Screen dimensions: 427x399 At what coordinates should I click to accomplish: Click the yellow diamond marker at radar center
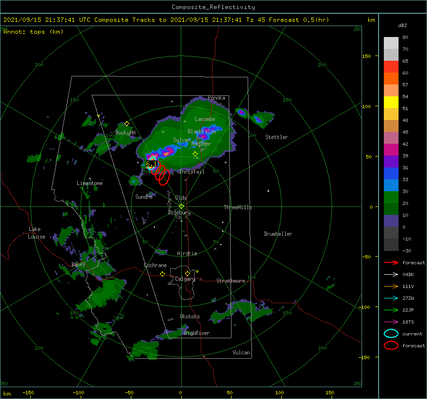pyautogui.click(x=181, y=206)
